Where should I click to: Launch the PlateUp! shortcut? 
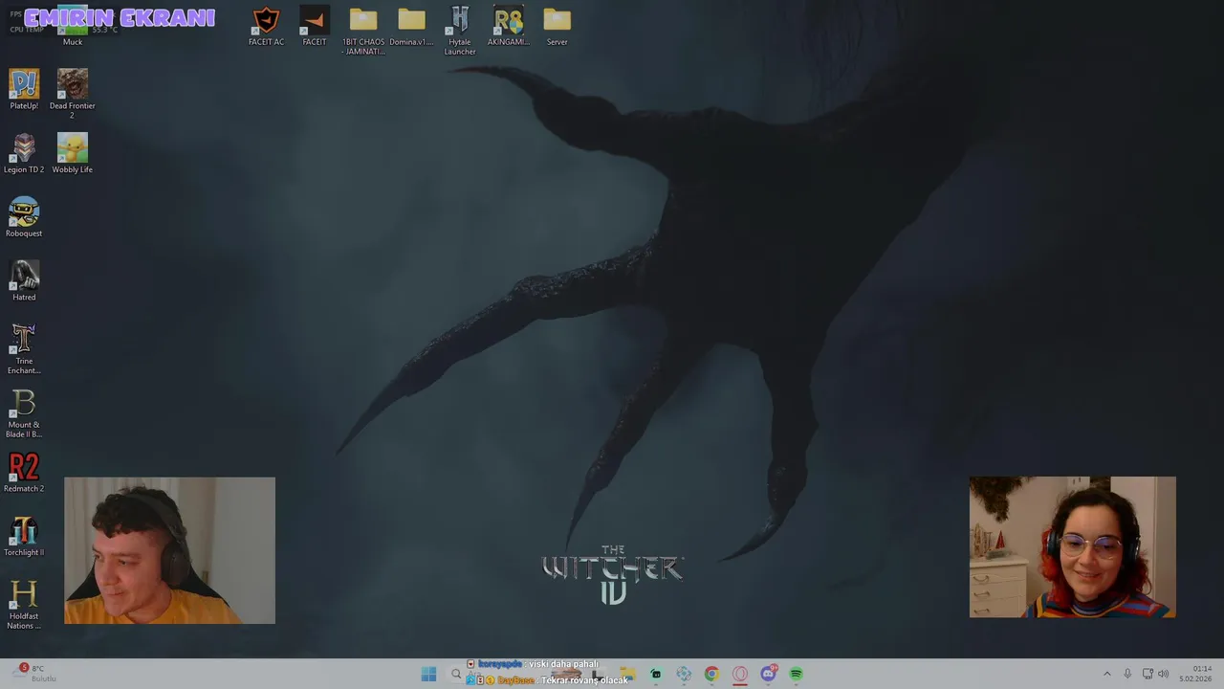(x=24, y=89)
